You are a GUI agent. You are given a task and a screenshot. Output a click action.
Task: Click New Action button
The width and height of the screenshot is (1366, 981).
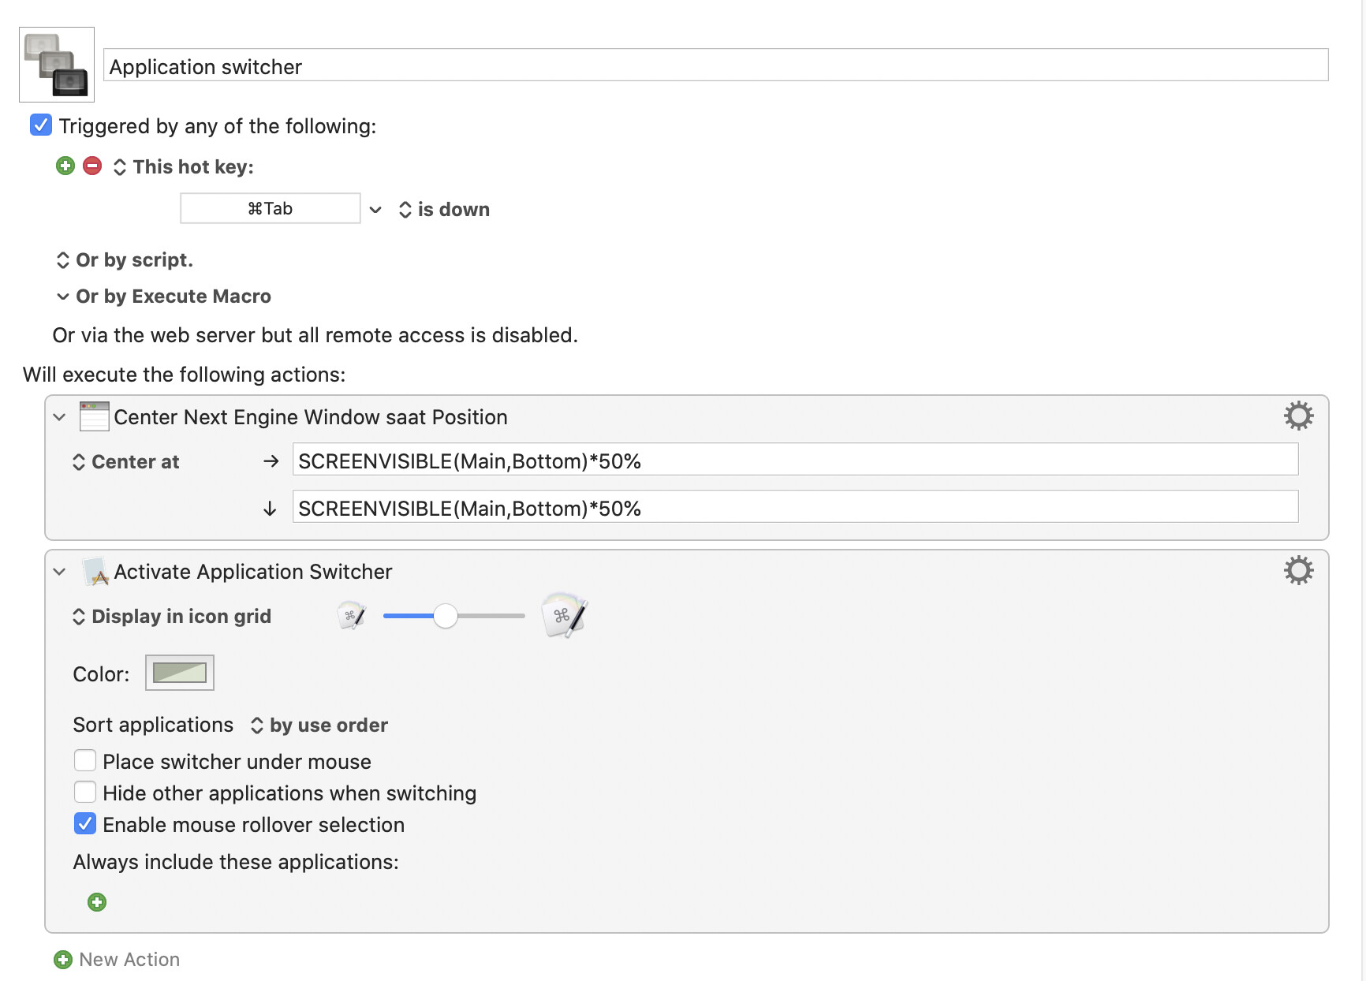[118, 960]
